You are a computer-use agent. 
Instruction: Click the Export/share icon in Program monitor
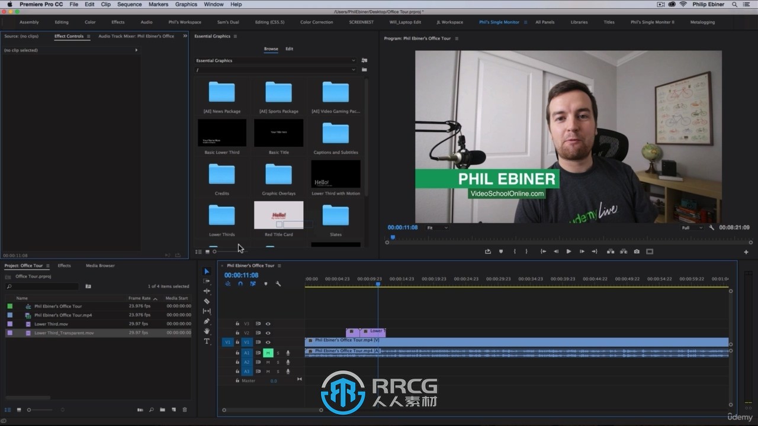coord(488,251)
